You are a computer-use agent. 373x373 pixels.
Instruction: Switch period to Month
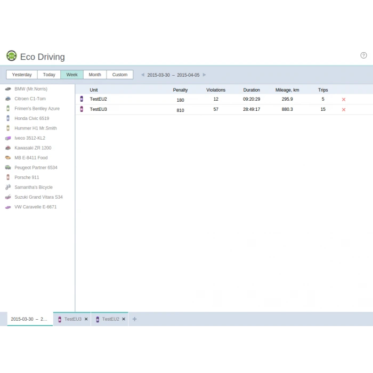click(x=95, y=75)
